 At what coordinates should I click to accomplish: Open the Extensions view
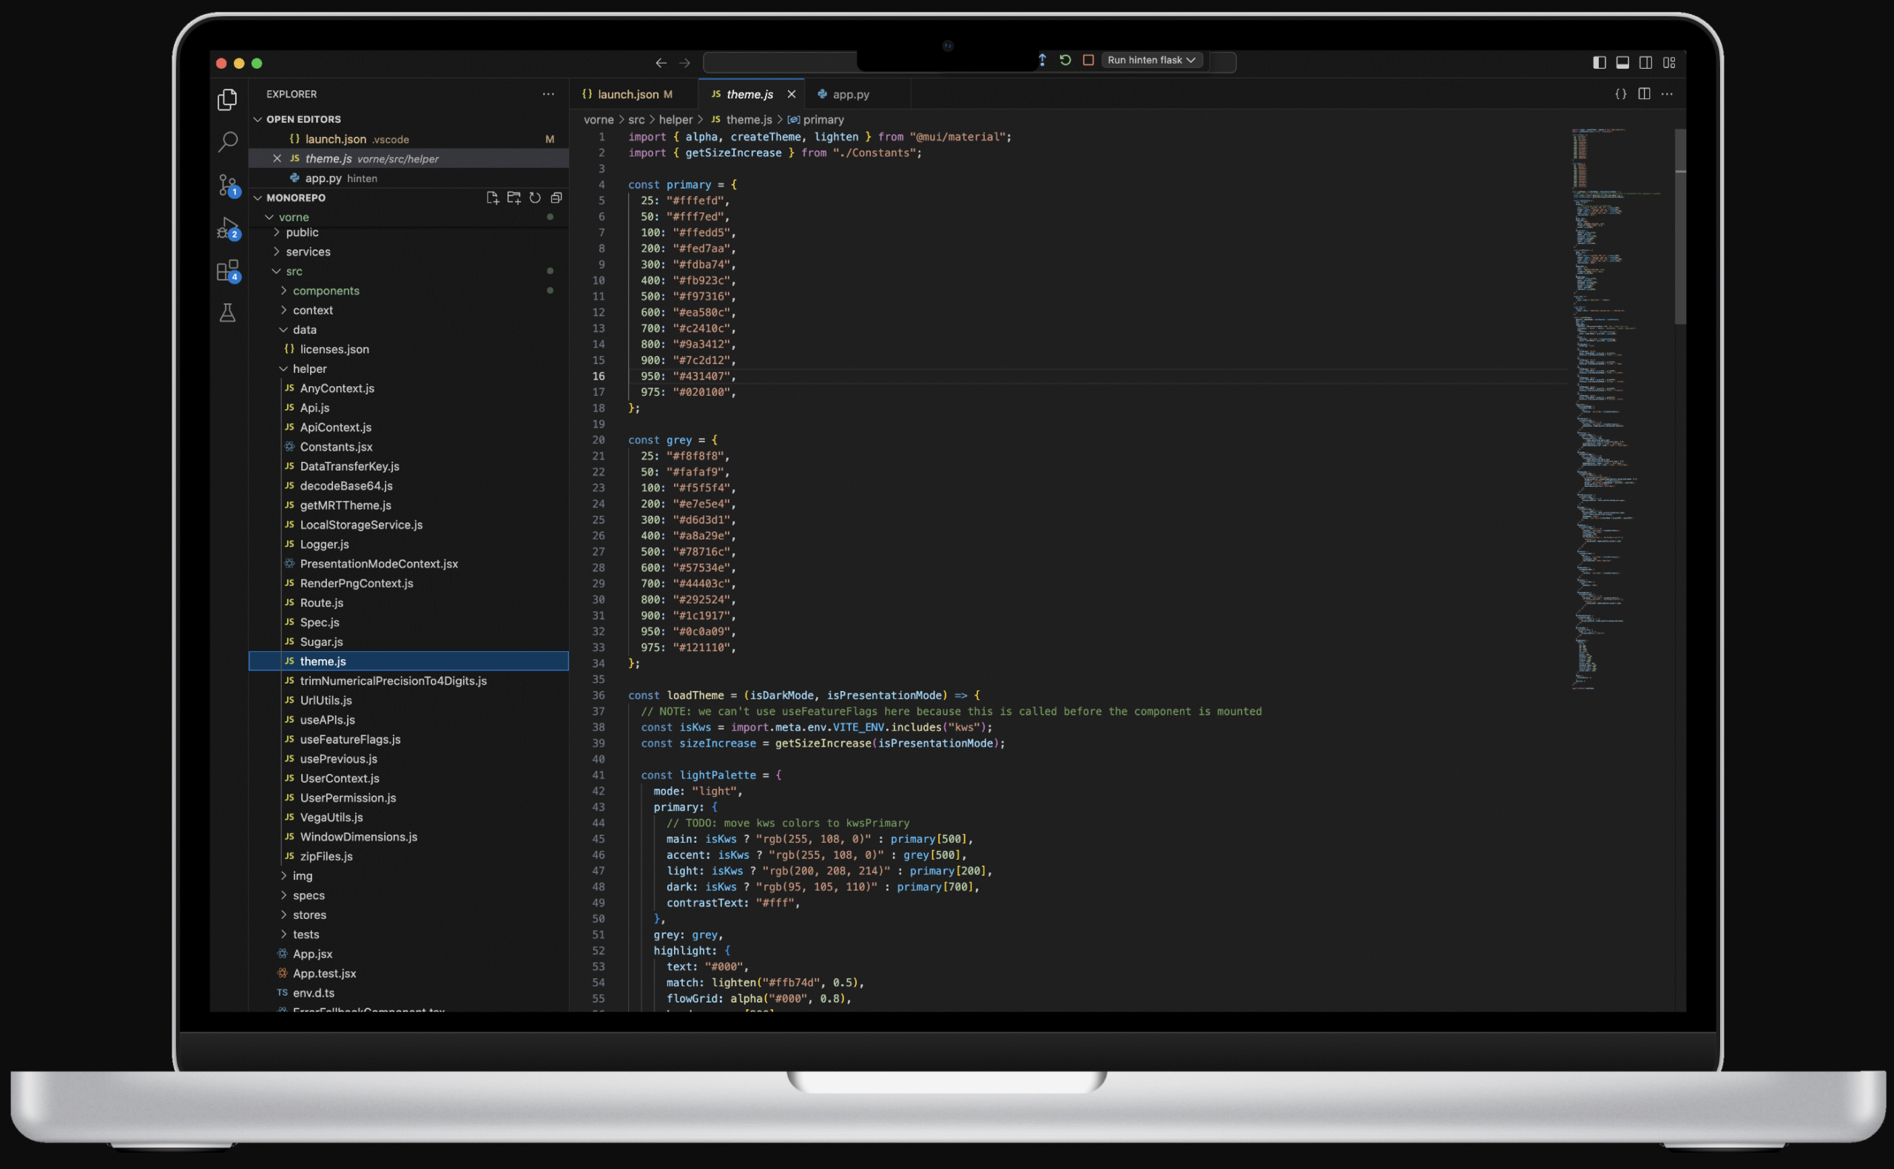coord(227,271)
